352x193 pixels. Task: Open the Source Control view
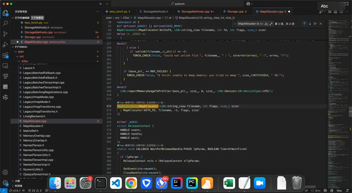click(5, 34)
